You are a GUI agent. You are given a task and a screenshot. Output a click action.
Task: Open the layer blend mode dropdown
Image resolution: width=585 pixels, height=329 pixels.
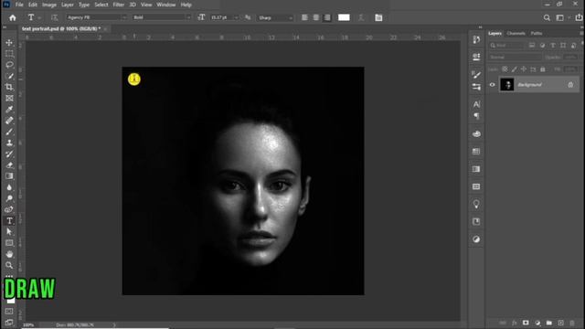click(515, 57)
